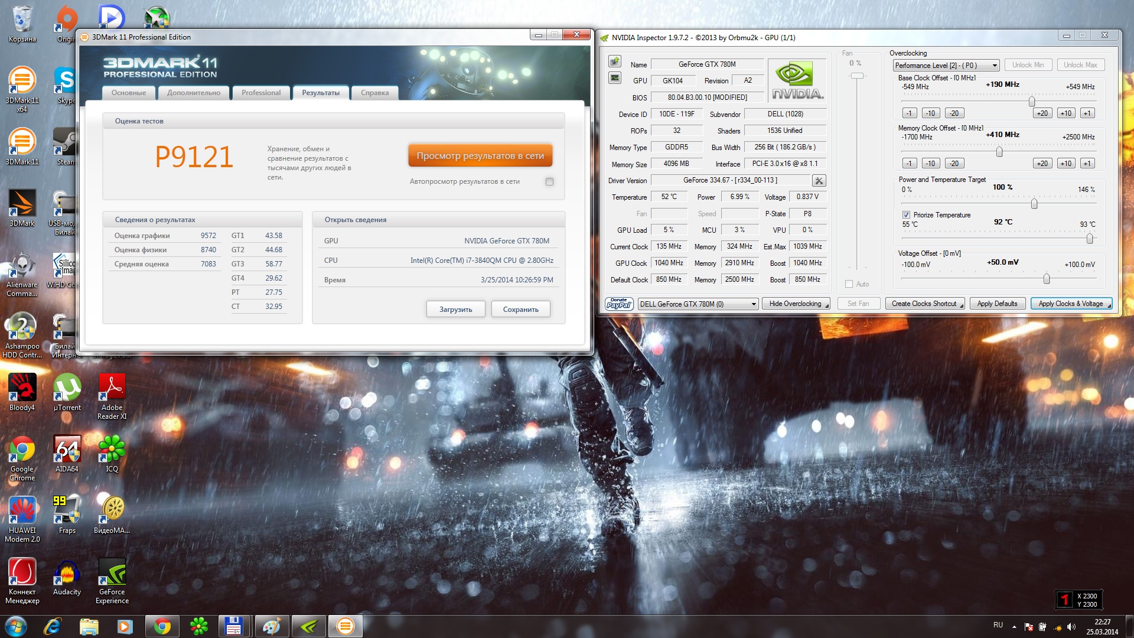Image resolution: width=1134 pixels, height=638 pixels.
Task: Switch to Основные tab in 3DMark 11
Action: click(x=129, y=93)
